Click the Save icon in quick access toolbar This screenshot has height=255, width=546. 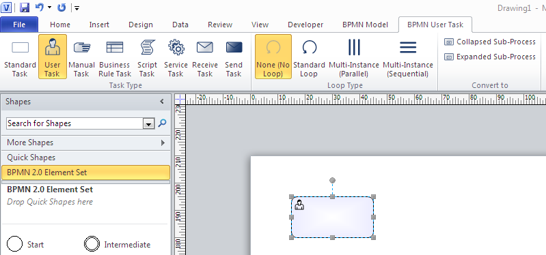click(25, 7)
